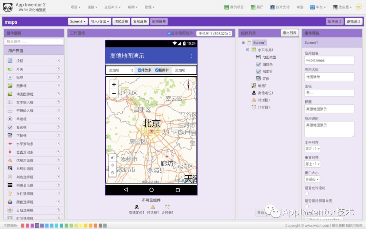Click the map zoom-out minus button

[x=114, y=94]
